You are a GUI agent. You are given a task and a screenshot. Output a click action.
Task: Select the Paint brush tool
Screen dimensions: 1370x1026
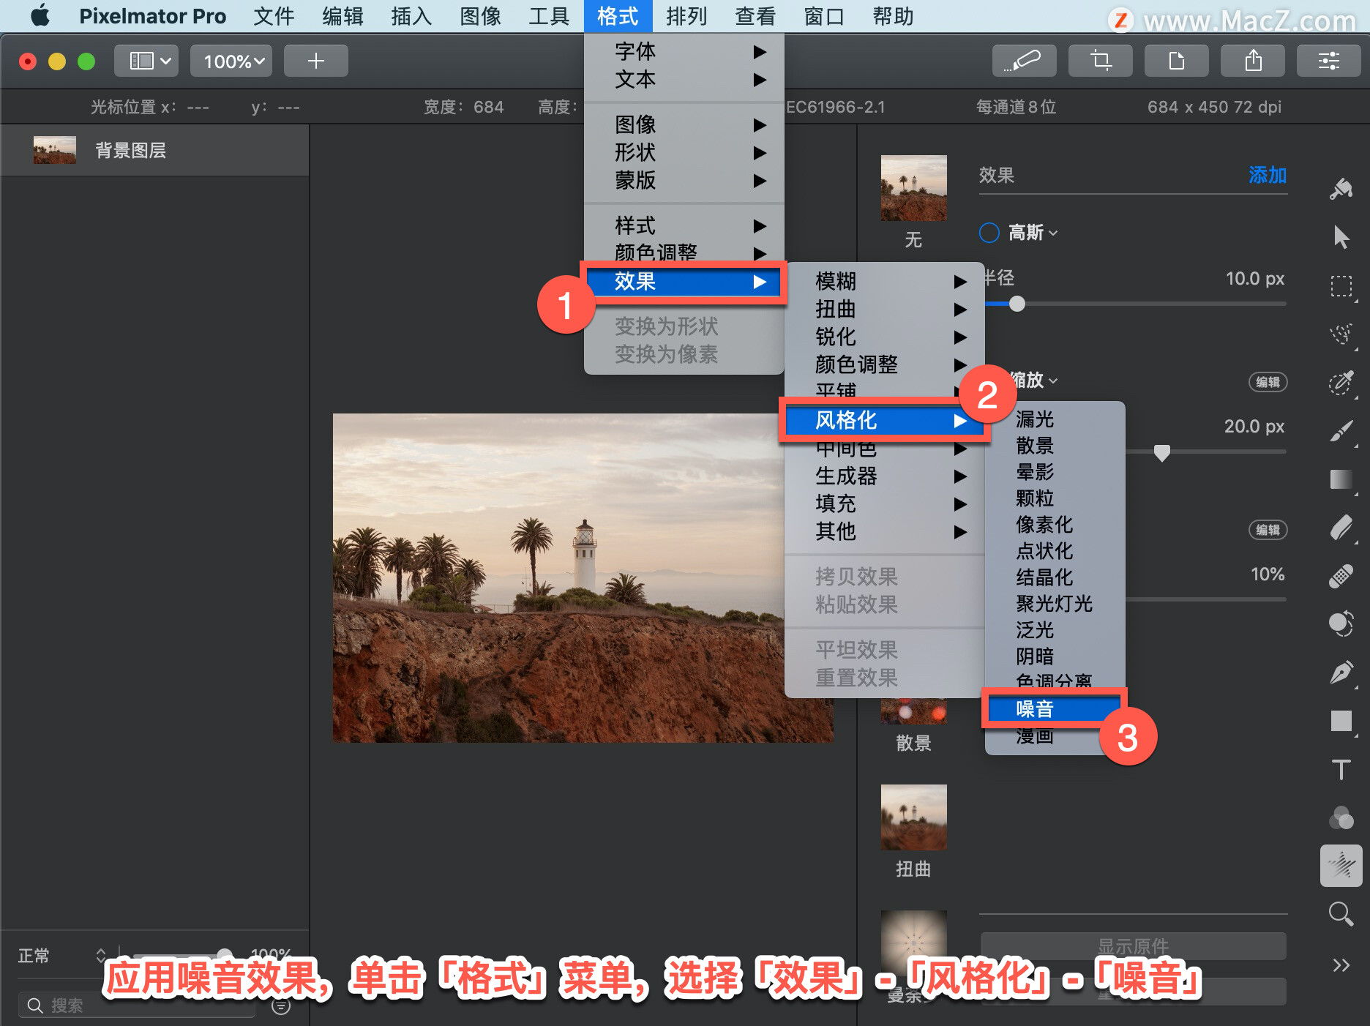coord(1341,430)
